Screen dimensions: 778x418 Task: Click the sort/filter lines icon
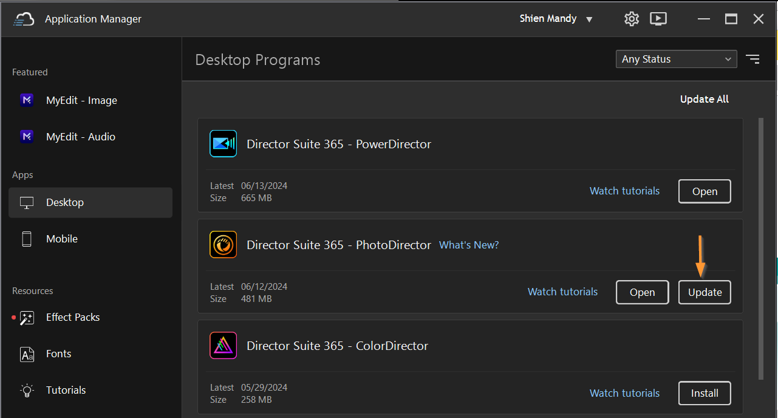[752, 59]
